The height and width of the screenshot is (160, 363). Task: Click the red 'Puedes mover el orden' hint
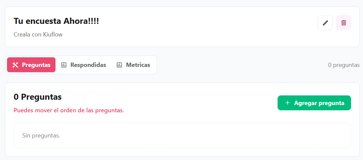click(x=69, y=110)
